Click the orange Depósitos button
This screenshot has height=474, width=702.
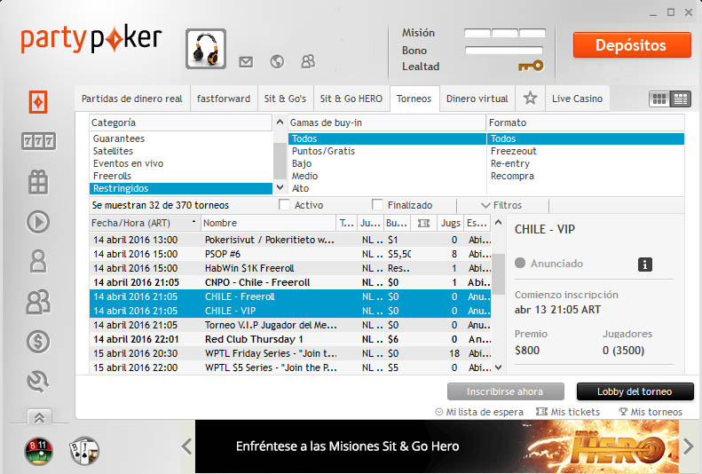pyautogui.click(x=632, y=44)
